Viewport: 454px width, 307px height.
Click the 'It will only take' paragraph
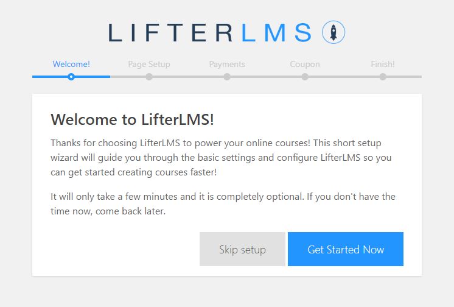pos(223,204)
